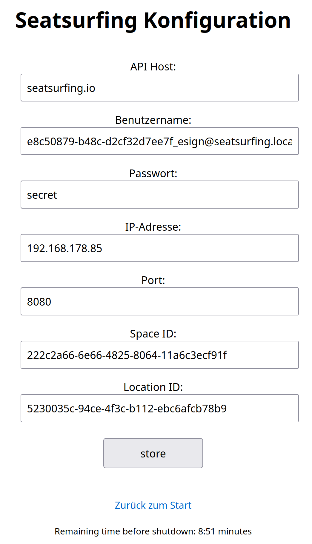Click the Seatsurfing Konfiguration heading
This screenshot has width=312, height=544.
coord(153,20)
